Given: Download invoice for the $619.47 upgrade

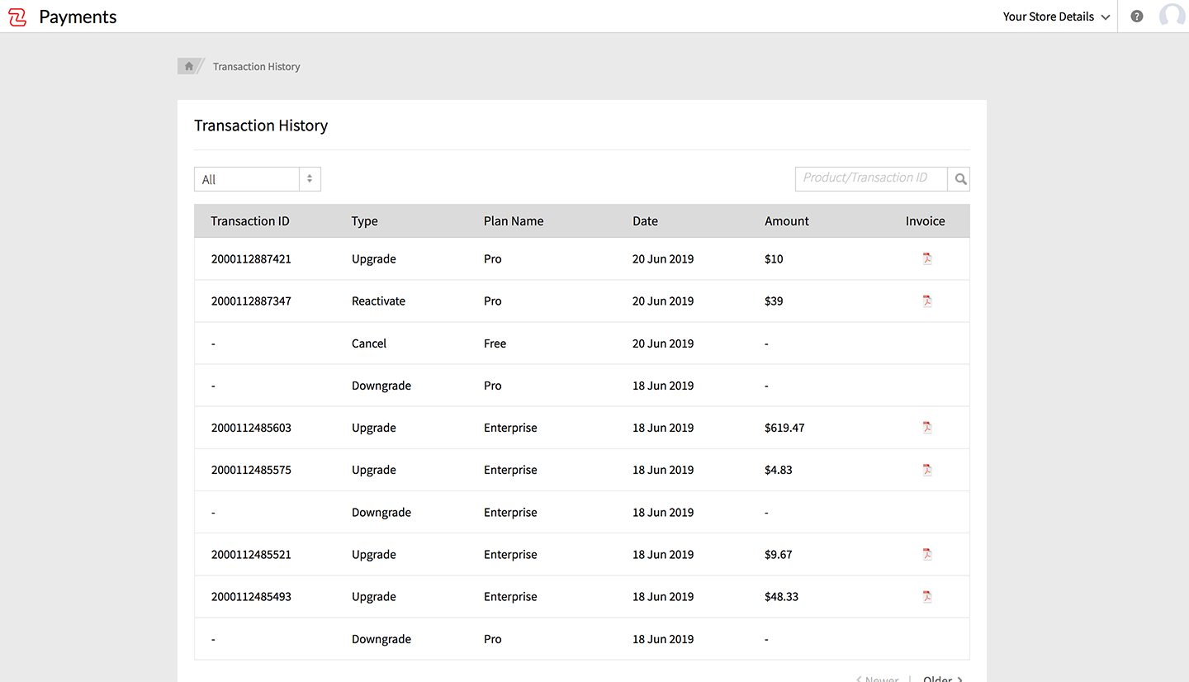Looking at the screenshot, I should pos(926,428).
